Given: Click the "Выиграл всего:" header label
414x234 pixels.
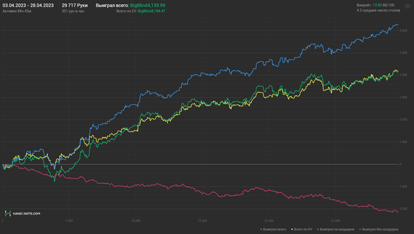Looking at the screenshot, I should coord(112,5).
